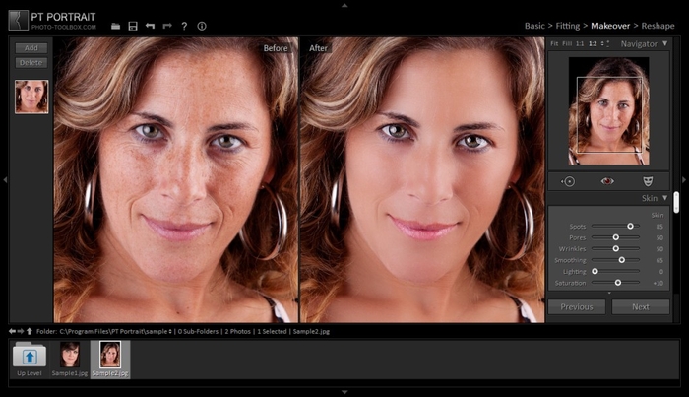Click the Before label on the image
Viewport: 689px width, 397px height.
pyautogui.click(x=276, y=48)
